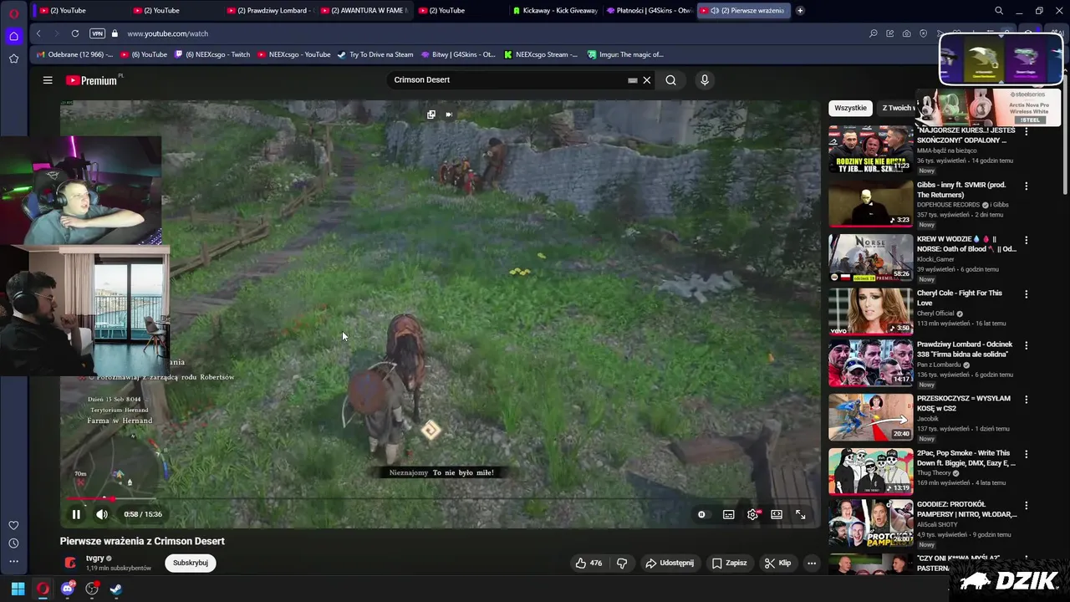Select the Z Twoich filter chip
This screenshot has height=602, width=1070.
pos(898,108)
